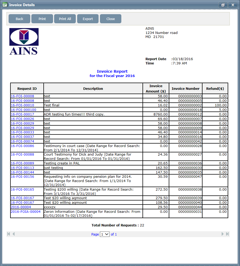Jump to the last page icon
240x266 pixels.
[227, 234]
